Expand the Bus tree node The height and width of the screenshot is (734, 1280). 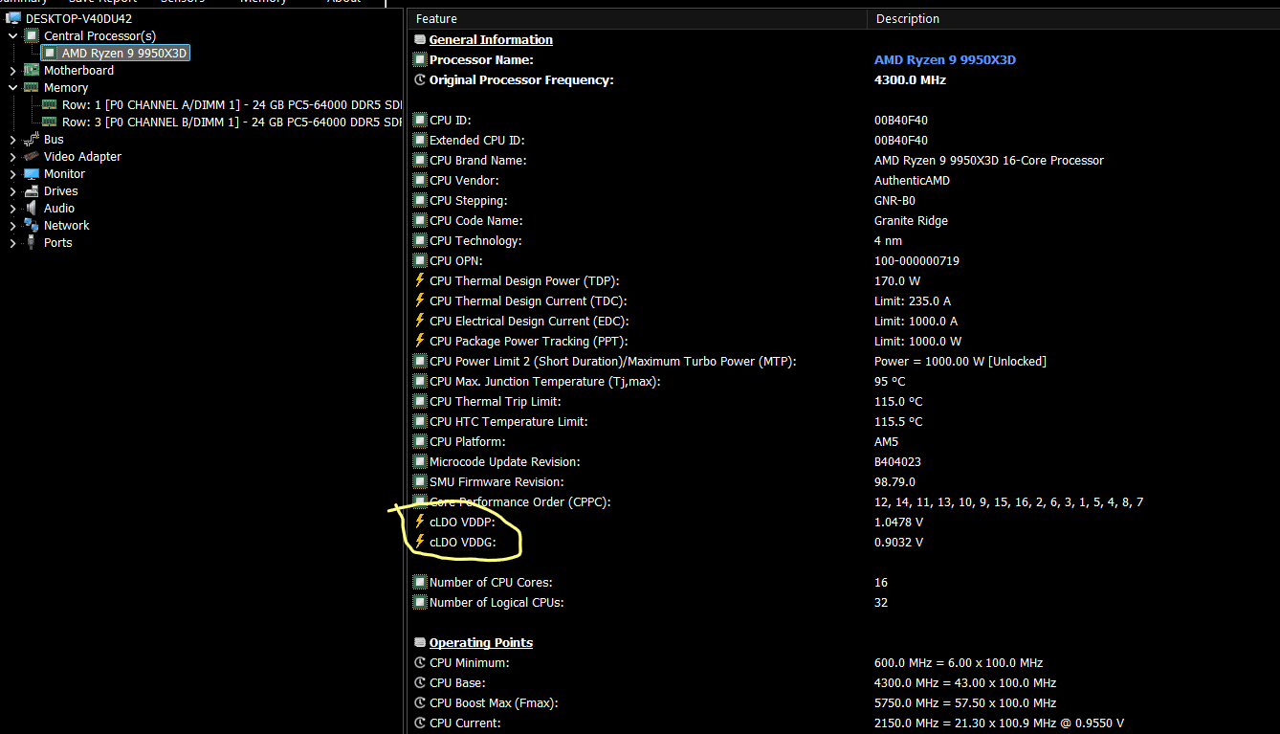(x=12, y=139)
